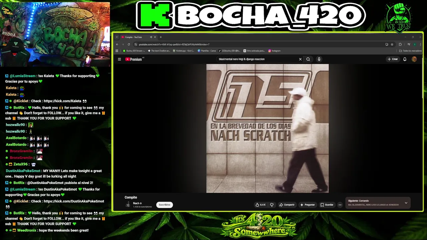Screen dimensions: 427x240
Task: Open the YouTube hamburger guide menu
Action: (119, 59)
